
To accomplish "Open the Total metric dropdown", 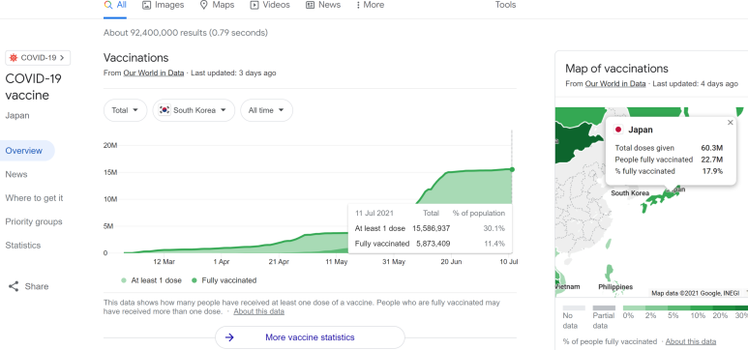I will click(125, 110).
